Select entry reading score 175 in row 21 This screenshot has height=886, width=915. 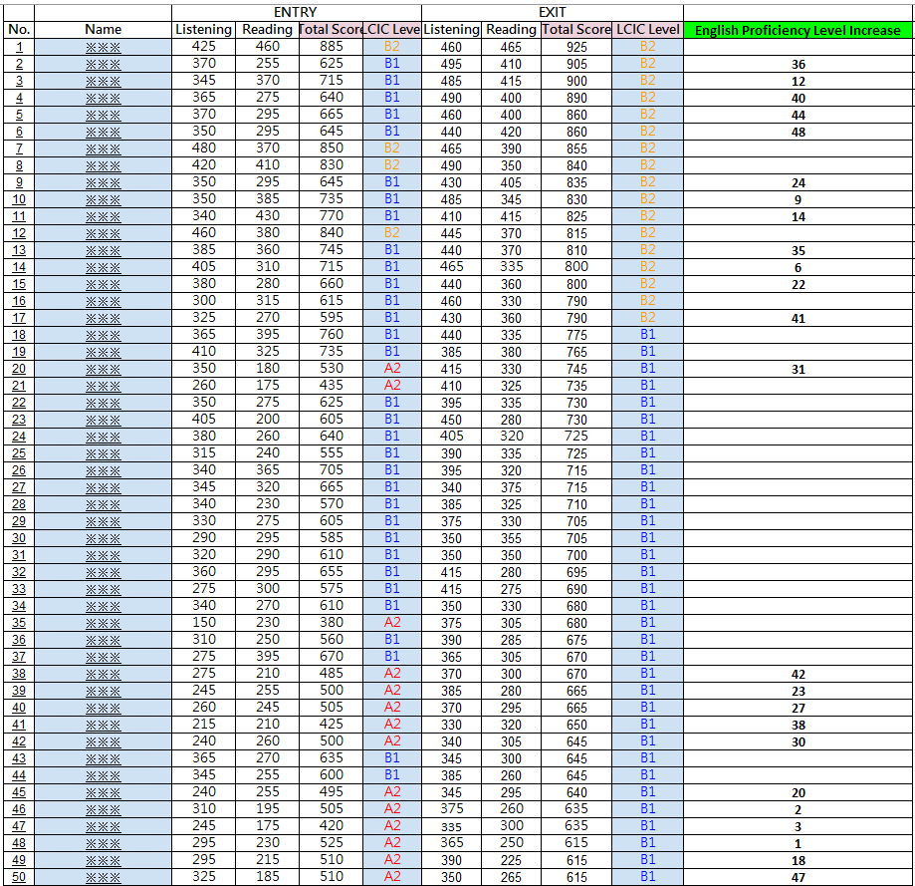267,386
